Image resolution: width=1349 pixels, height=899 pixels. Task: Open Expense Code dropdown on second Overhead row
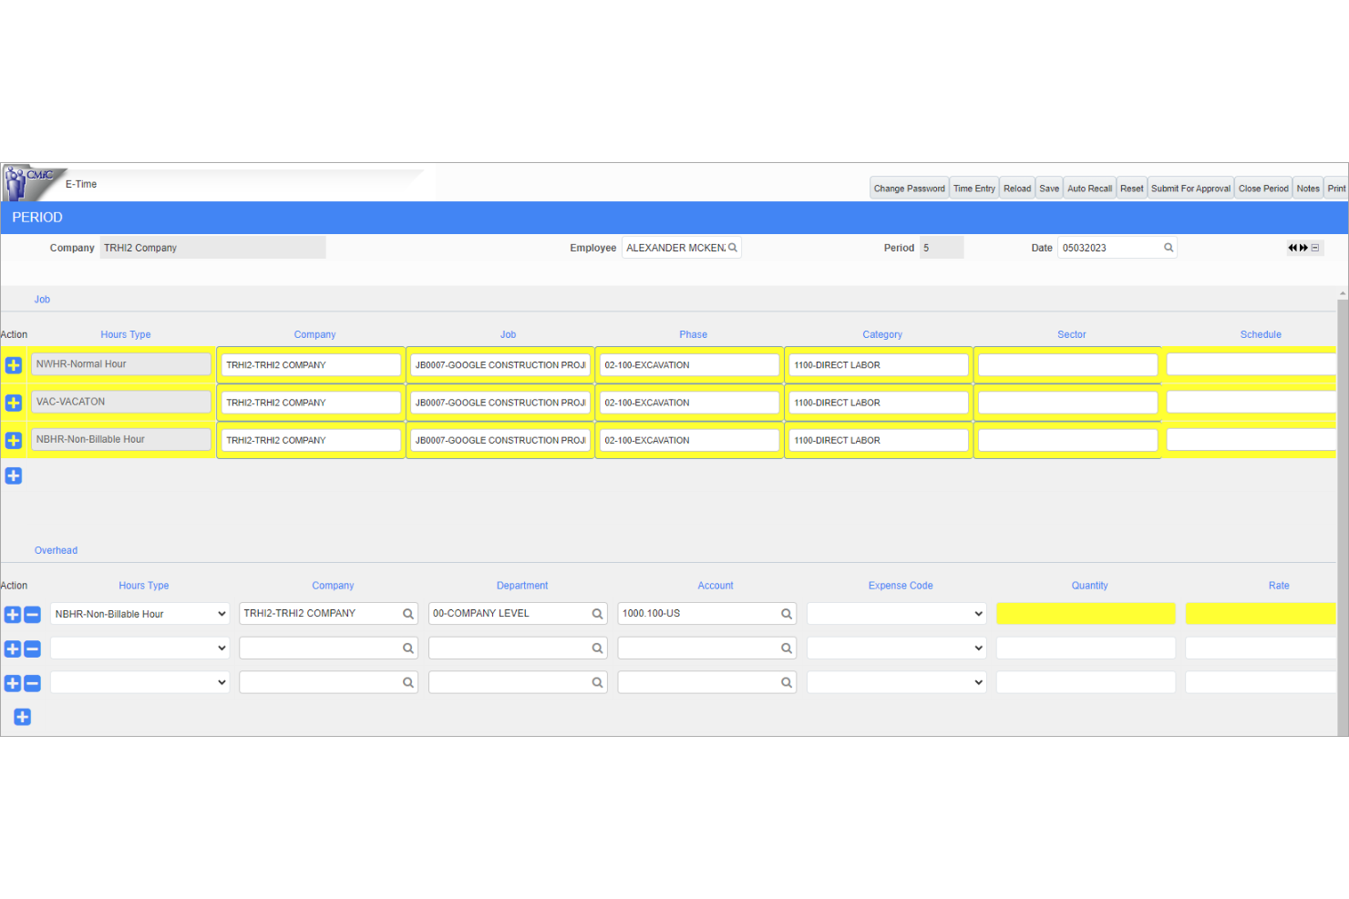click(x=896, y=649)
